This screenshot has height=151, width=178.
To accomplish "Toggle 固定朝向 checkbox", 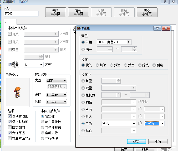I will tap(10, 127).
